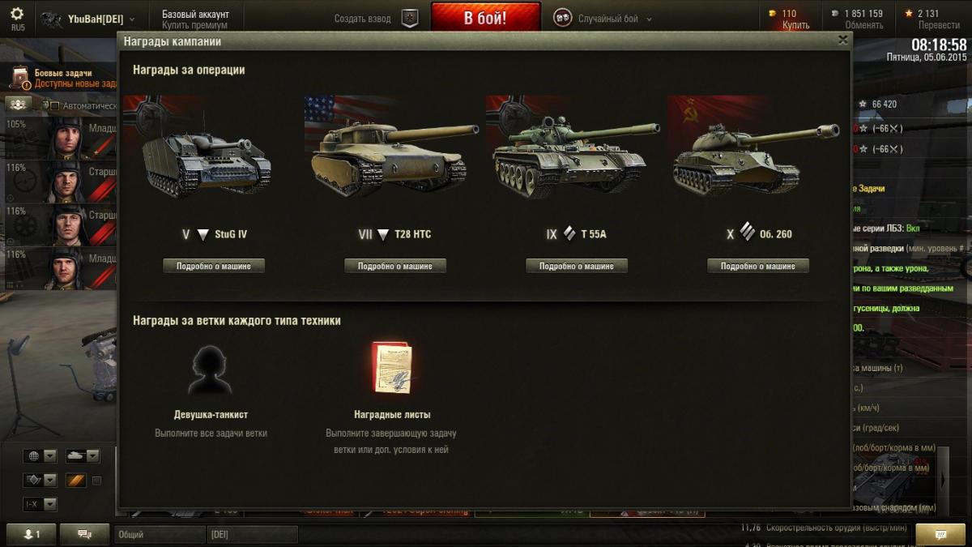Open the settings gear menu
972x547 pixels.
(17, 15)
